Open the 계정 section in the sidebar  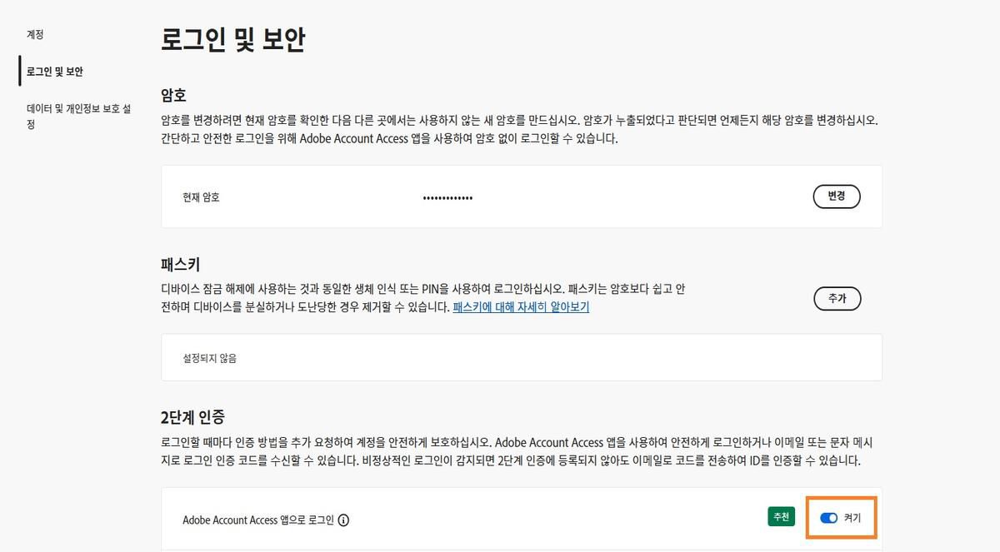click(x=33, y=35)
